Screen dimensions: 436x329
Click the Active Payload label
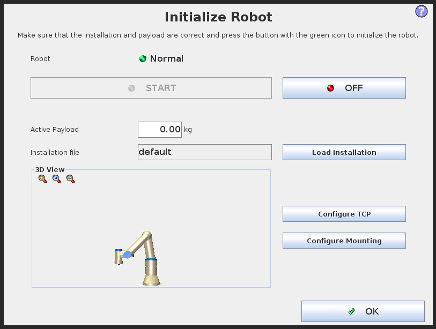click(55, 130)
